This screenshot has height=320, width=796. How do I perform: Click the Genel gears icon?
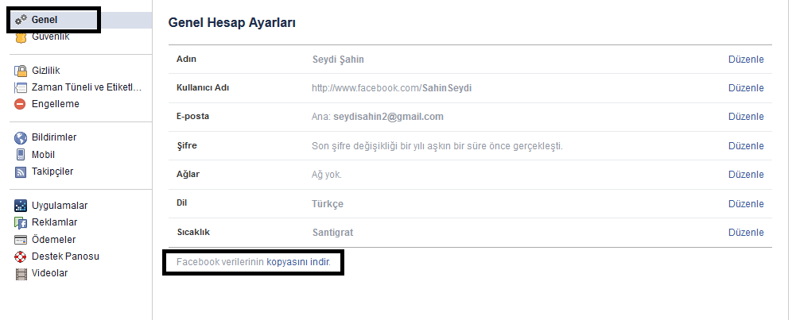click(21, 20)
